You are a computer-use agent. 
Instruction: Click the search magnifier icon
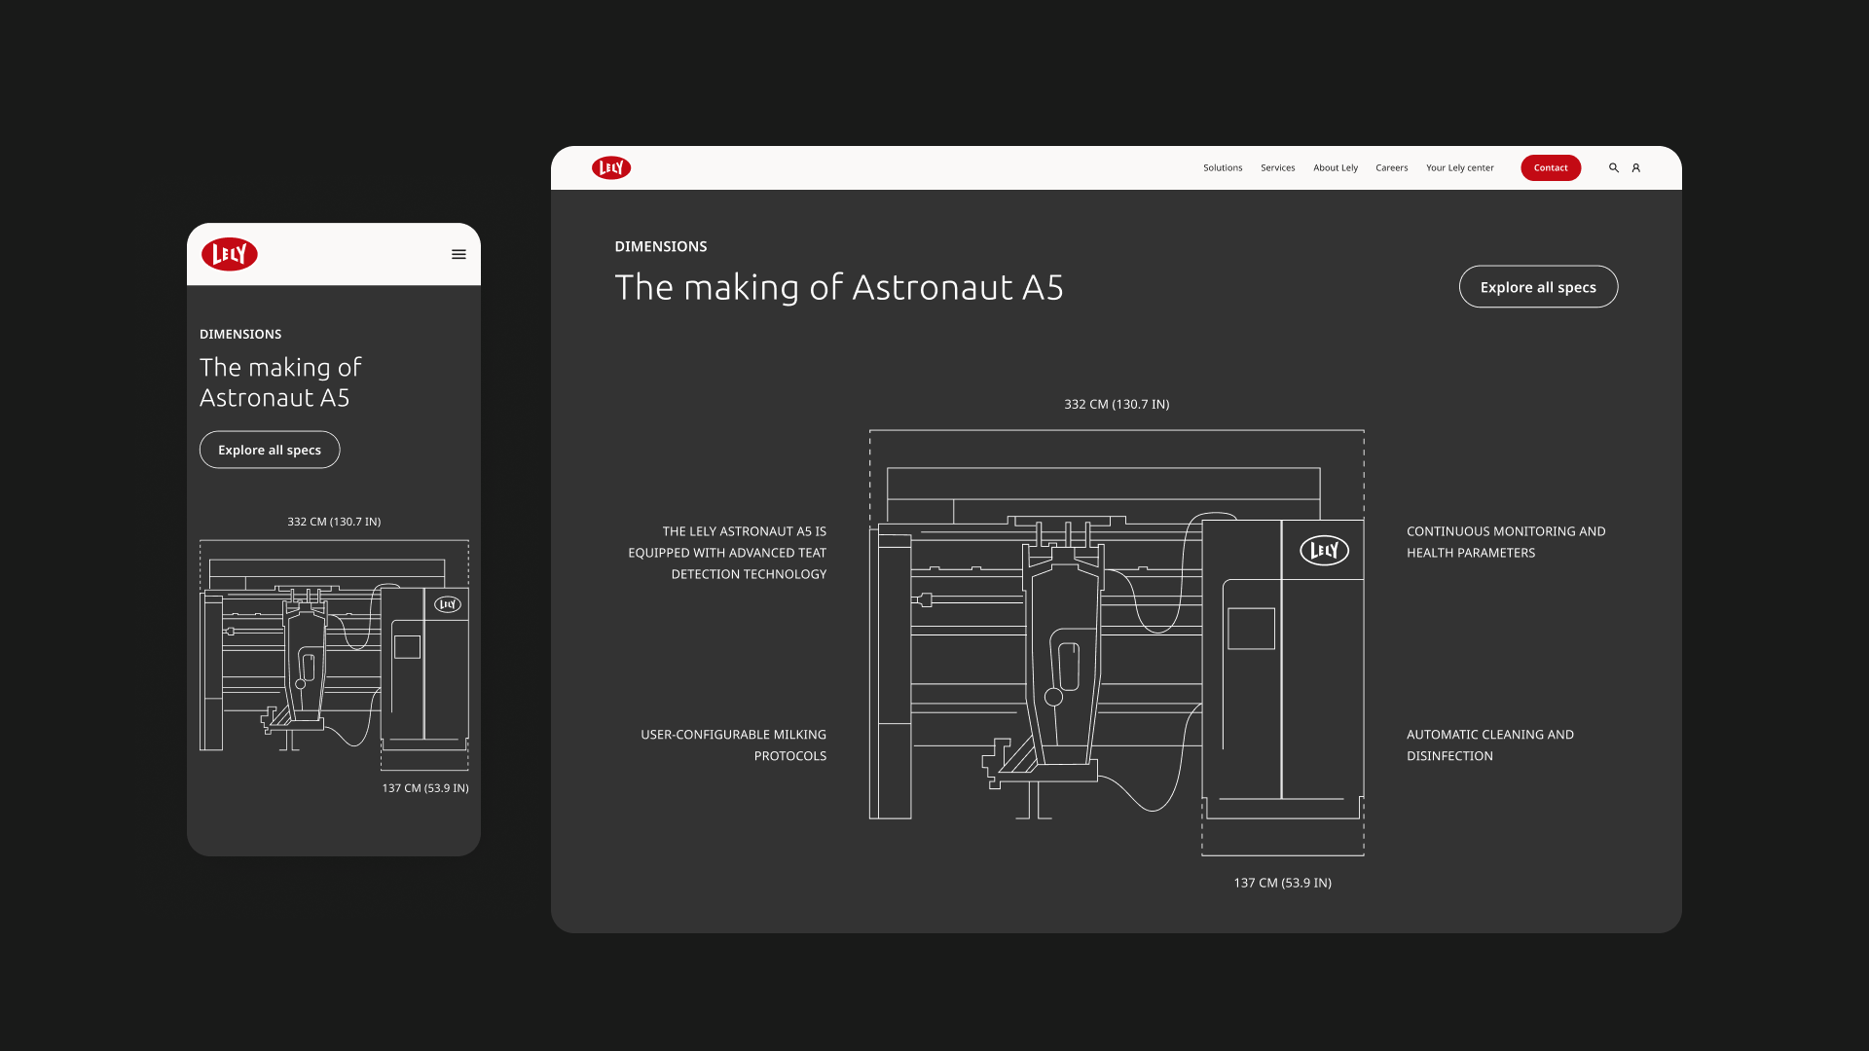click(1613, 168)
